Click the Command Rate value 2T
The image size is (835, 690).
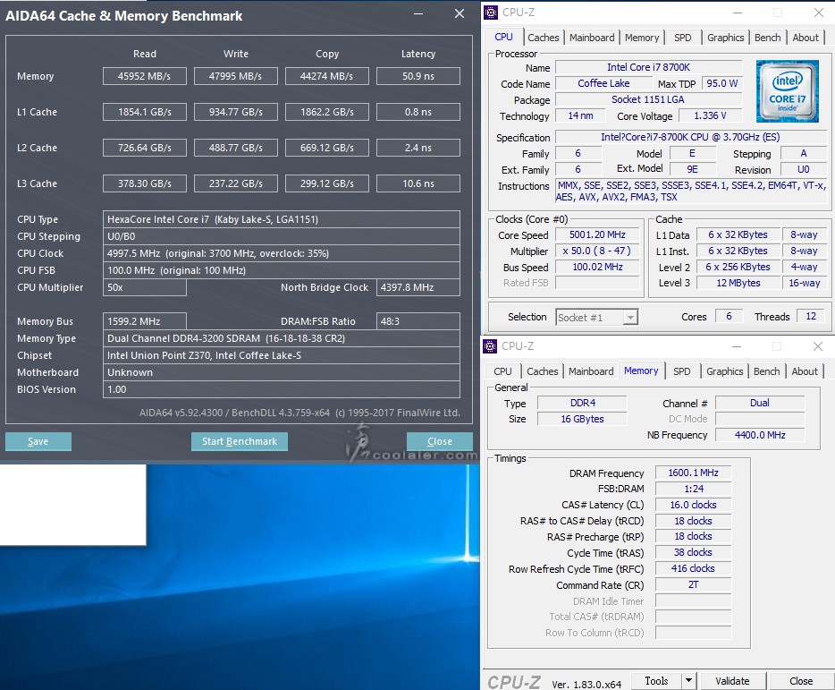[x=693, y=584]
